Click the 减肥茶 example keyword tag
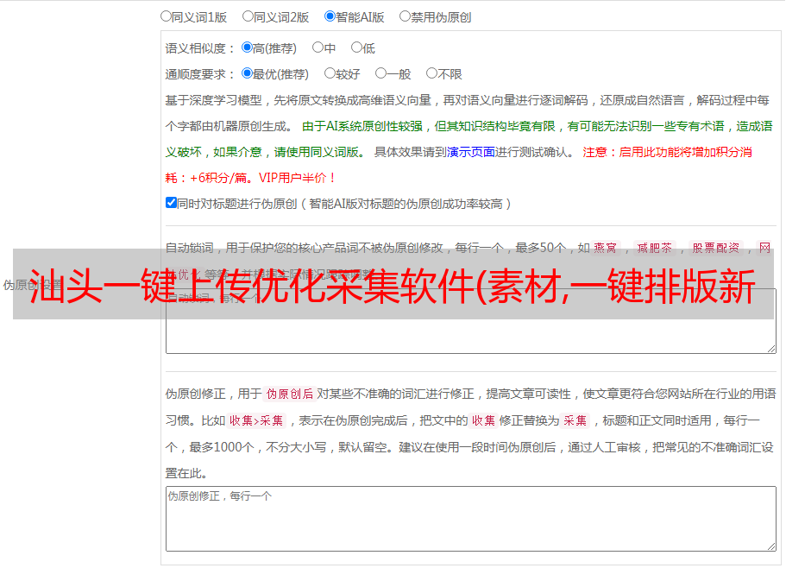Viewport: 786px width, 568px height. (x=654, y=248)
